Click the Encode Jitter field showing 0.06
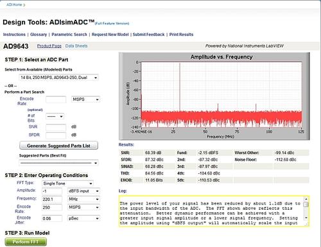The image size is (321, 247). 52,218
